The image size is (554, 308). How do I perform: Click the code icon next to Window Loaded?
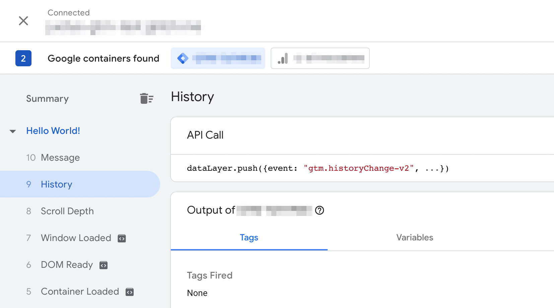coord(122,238)
